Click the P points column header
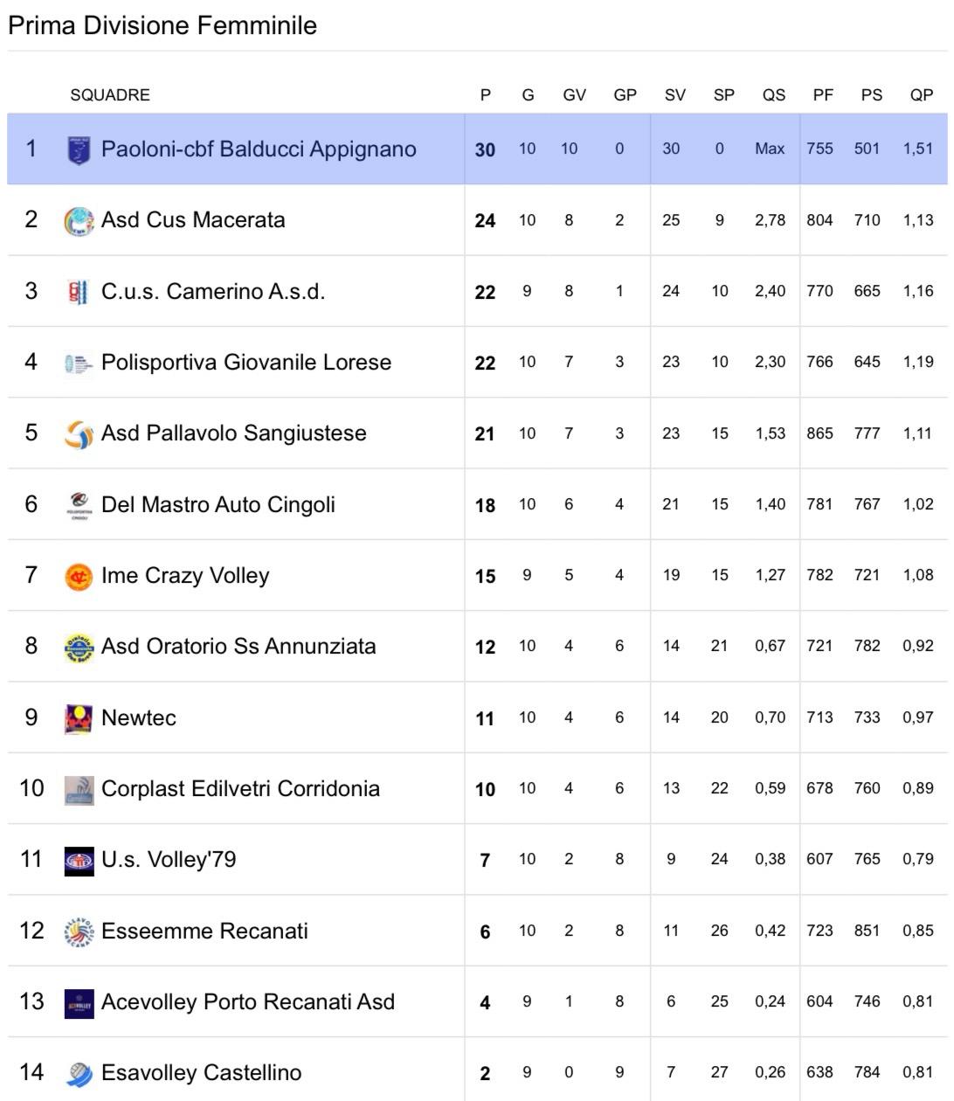 [486, 95]
